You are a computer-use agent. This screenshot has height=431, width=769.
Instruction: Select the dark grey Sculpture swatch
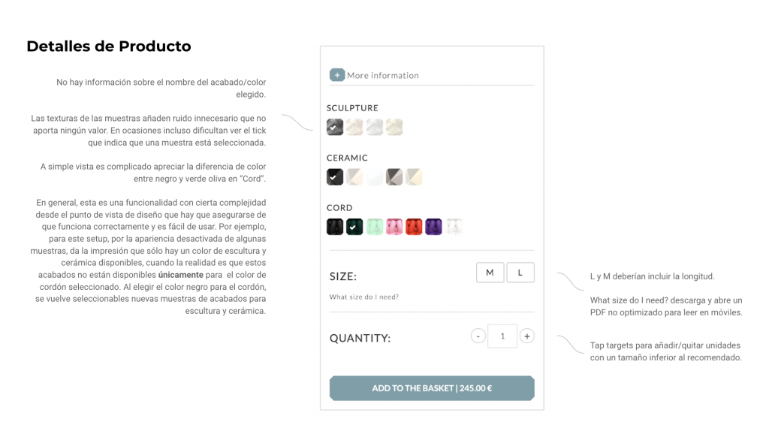tap(335, 127)
